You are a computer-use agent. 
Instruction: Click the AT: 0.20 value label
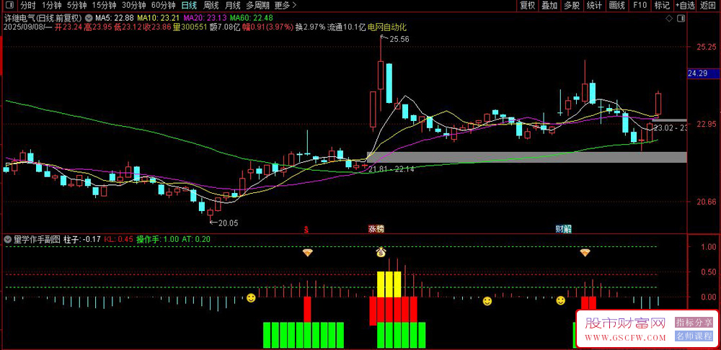point(195,239)
